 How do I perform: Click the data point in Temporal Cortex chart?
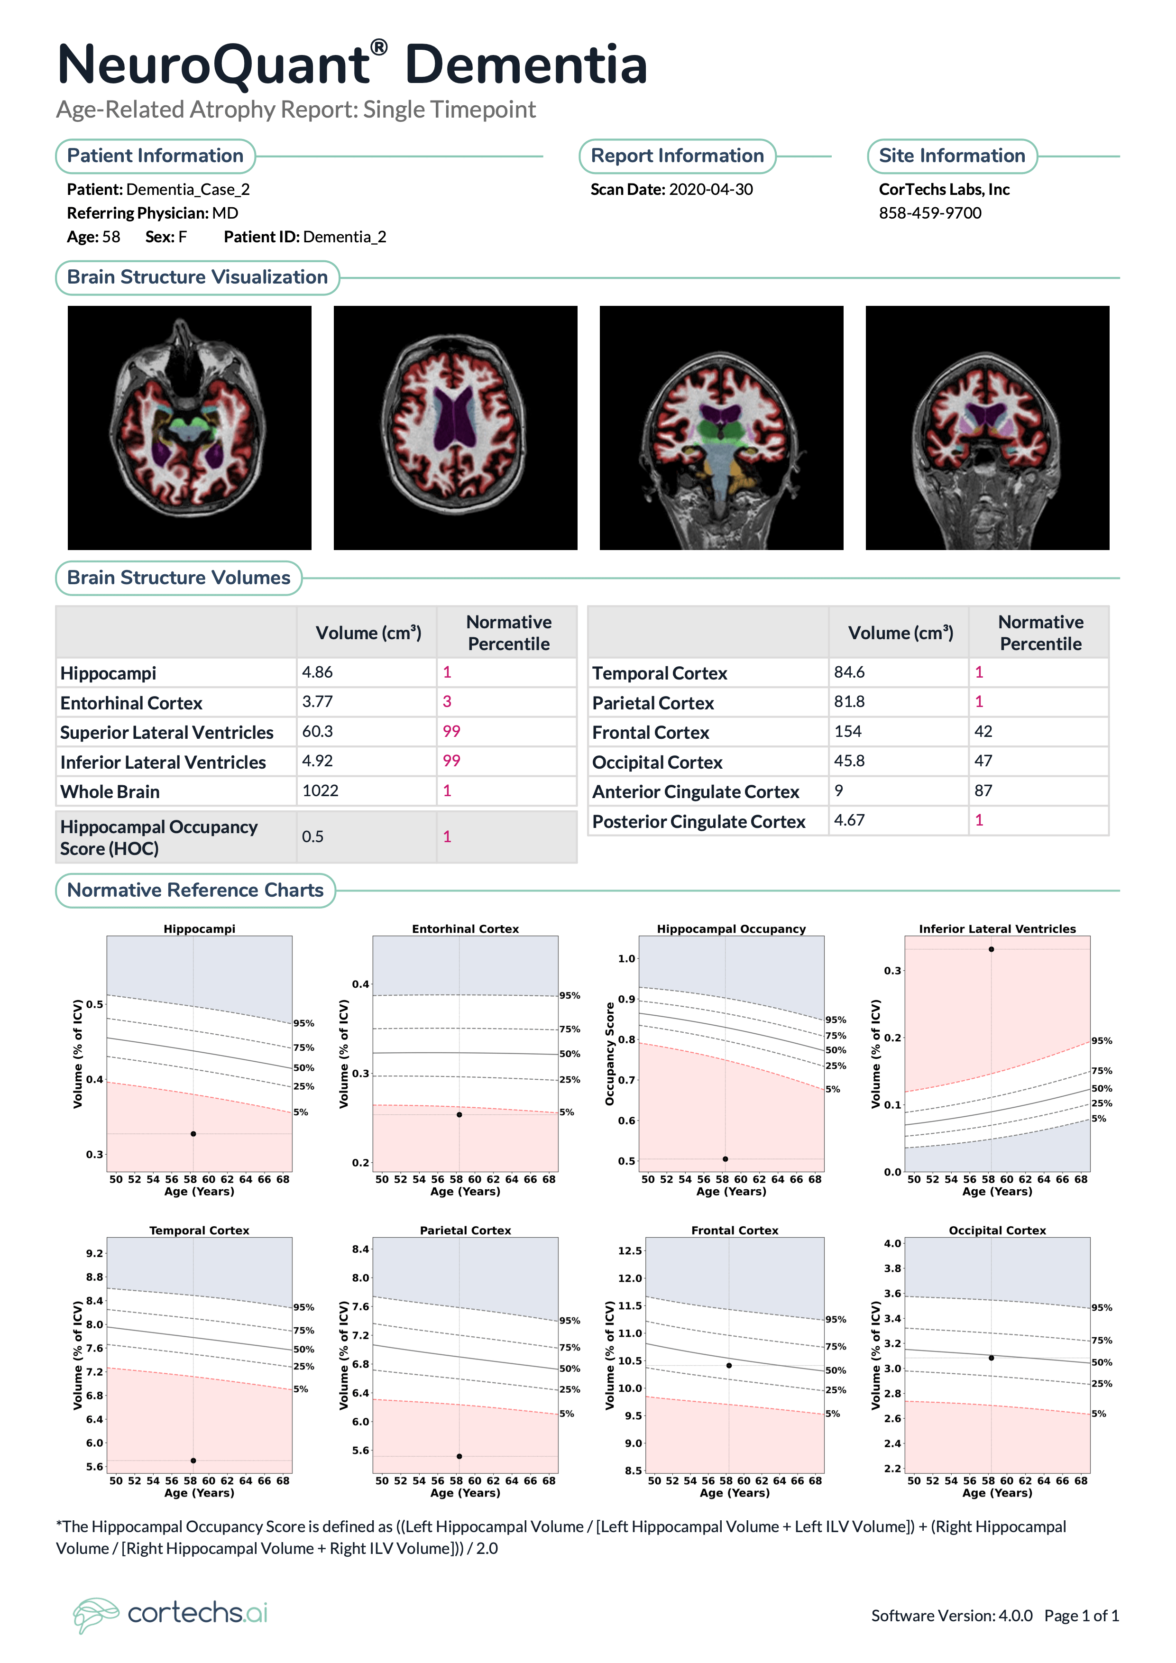[193, 1460]
